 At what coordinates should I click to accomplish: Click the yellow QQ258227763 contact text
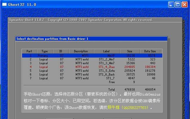pos(135,107)
